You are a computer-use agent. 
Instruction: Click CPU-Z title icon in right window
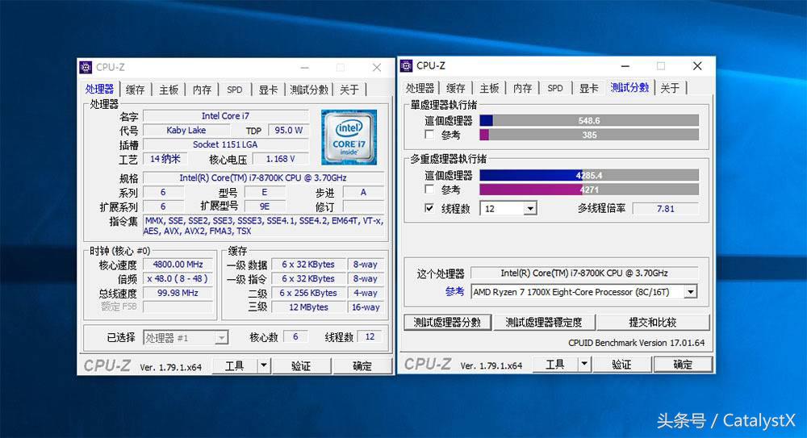(408, 66)
